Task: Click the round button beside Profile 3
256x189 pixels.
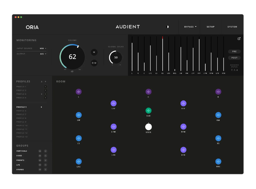Action: click(x=45, y=94)
